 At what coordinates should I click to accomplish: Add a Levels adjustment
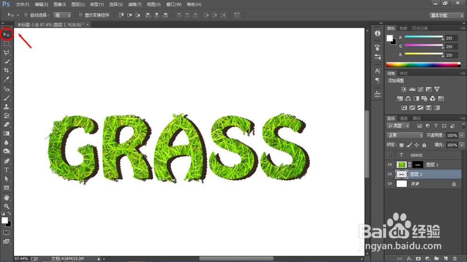coord(412,89)
